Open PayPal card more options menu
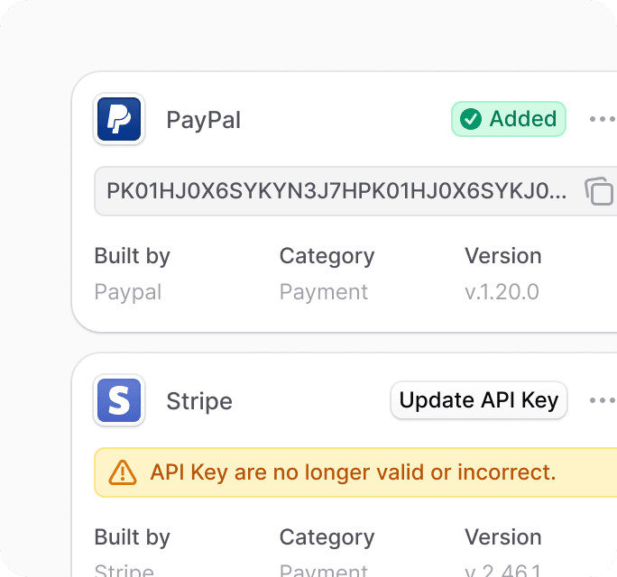This screenshot has height=577, width=617. tap(603, 119)
